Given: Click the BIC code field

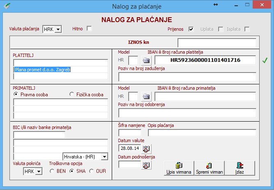Looking at the screenshot, I should (x=39, y=135).
